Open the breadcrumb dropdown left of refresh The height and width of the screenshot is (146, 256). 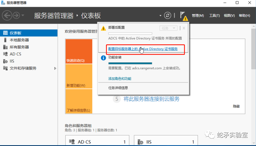pyautogui.click(x=160, y=16)
